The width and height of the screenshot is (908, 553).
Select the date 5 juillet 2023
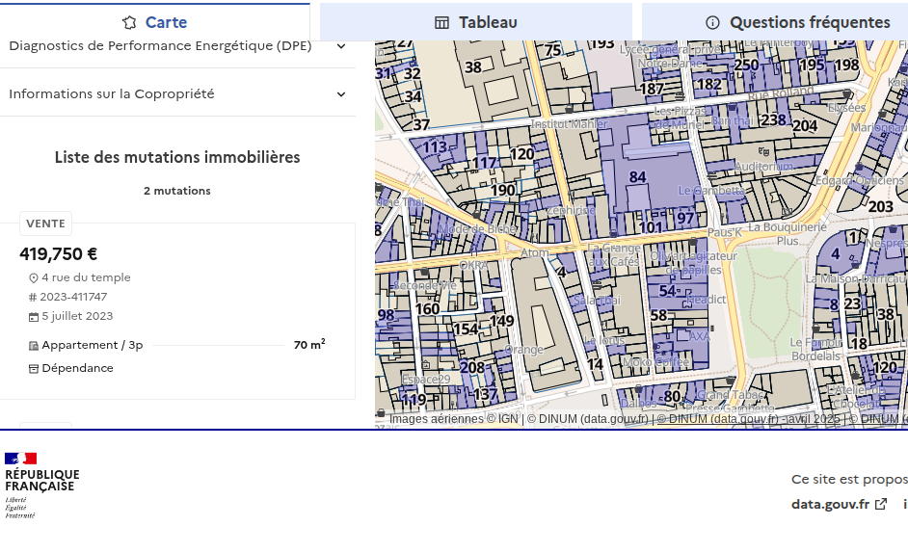tap(78, 316)
